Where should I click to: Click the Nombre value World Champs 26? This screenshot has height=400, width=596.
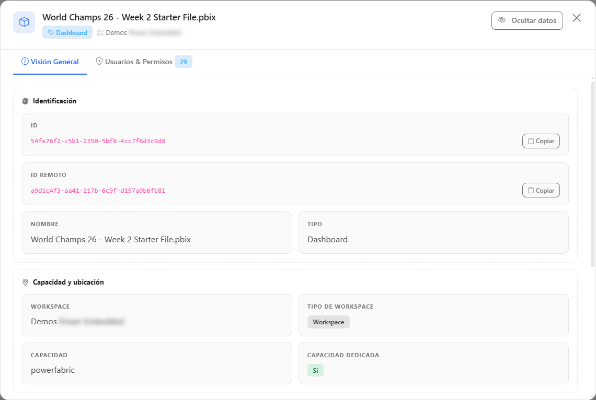click(x=111, y=240)
